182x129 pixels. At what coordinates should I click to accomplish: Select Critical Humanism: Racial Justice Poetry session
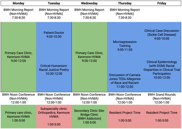(x=54, y=70)
